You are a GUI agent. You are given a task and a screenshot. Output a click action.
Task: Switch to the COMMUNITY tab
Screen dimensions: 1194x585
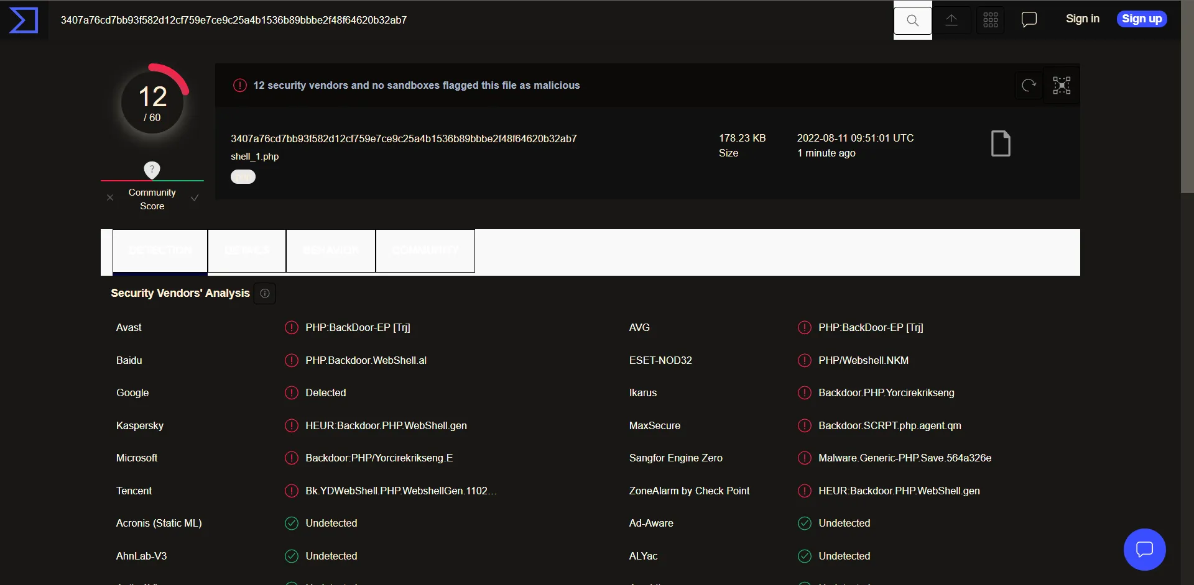(x=425, y=251)
